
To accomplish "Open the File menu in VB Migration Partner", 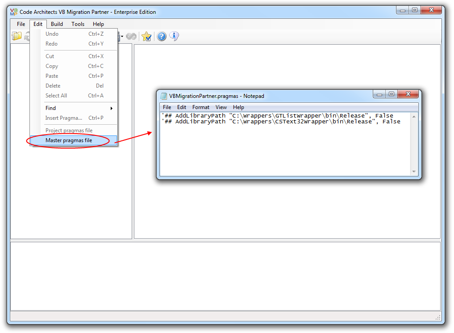I will (21, 24).
